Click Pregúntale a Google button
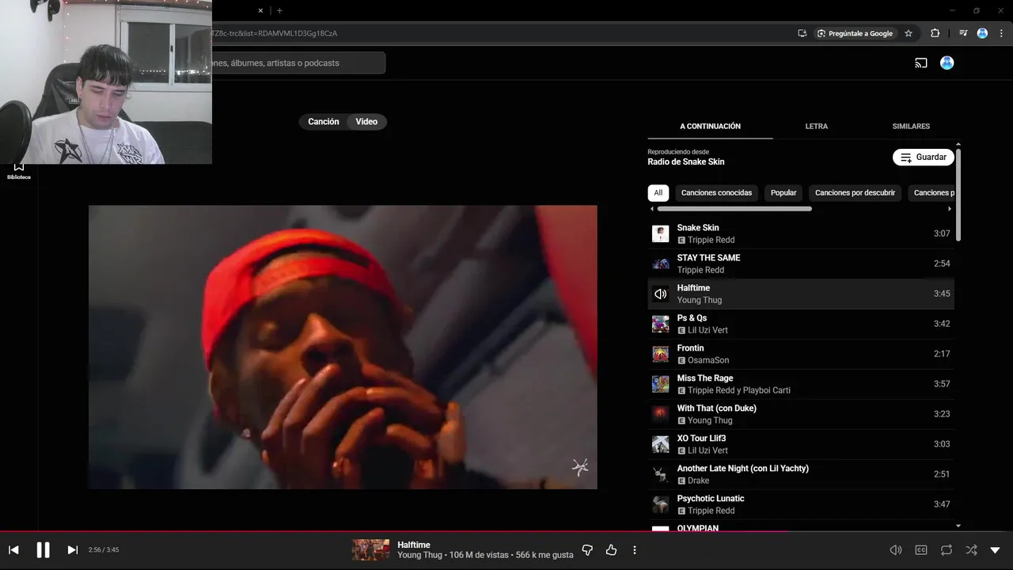This screenshot has width=1013, height=570. pos(855,33)
